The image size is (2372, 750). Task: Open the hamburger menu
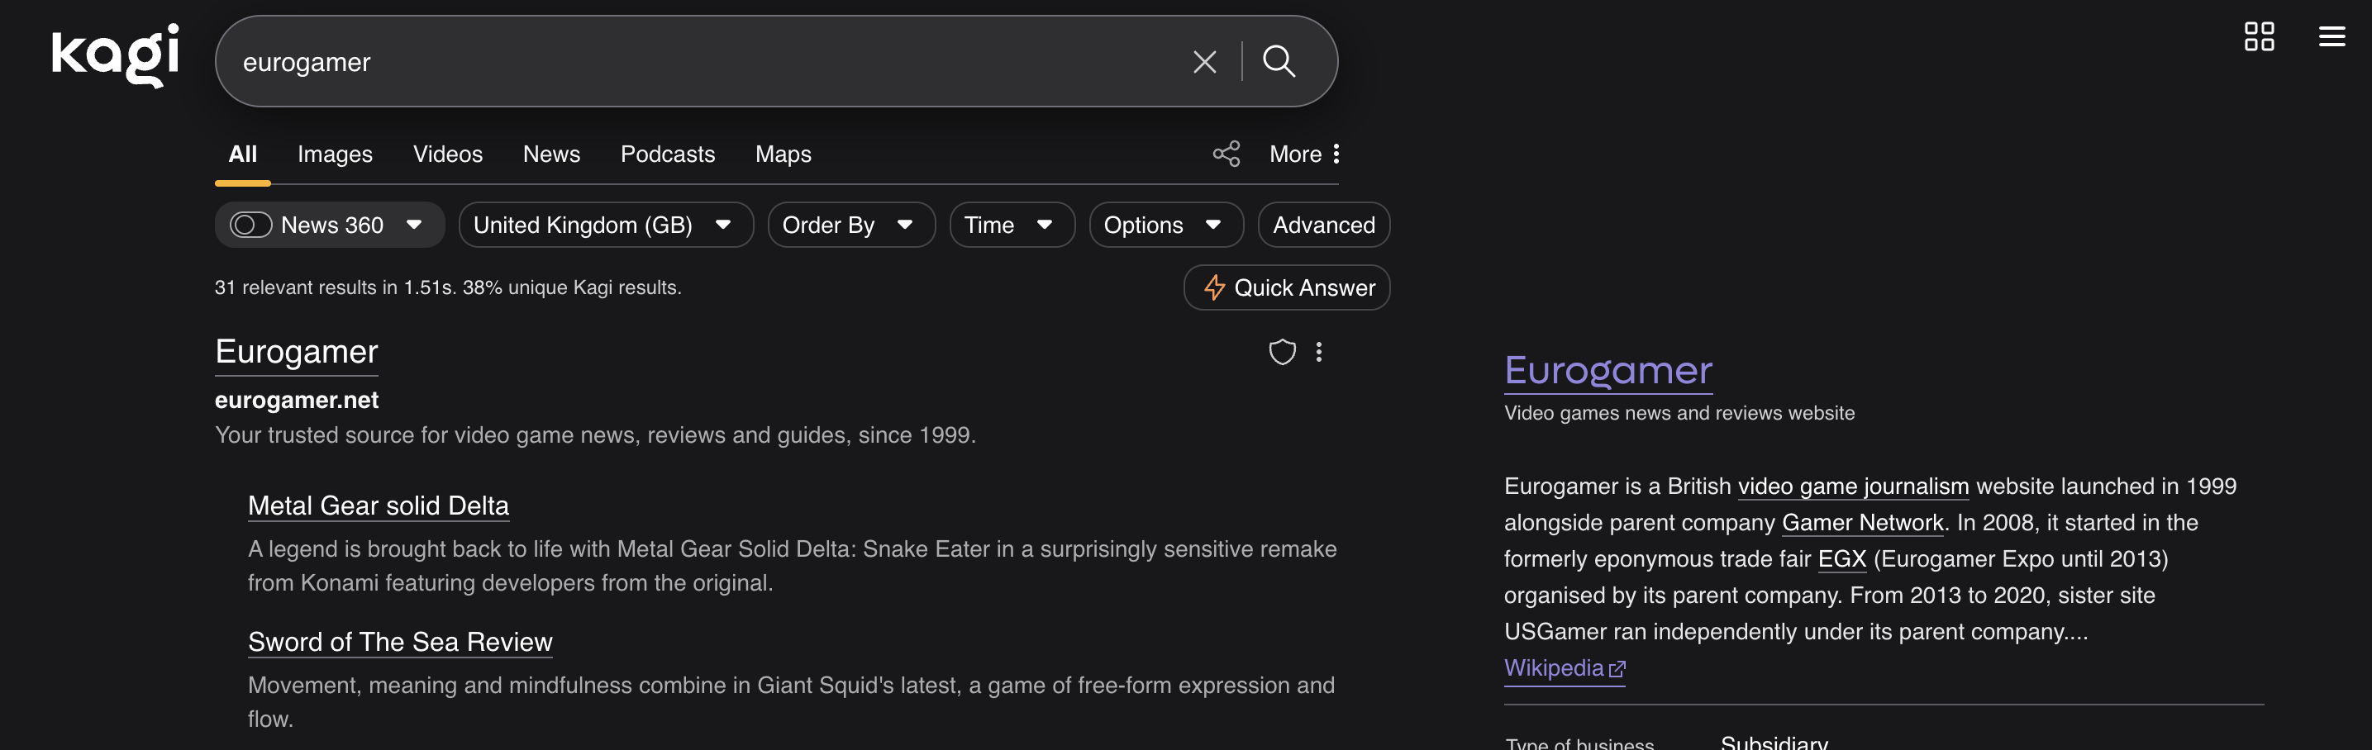[2331, 37]
